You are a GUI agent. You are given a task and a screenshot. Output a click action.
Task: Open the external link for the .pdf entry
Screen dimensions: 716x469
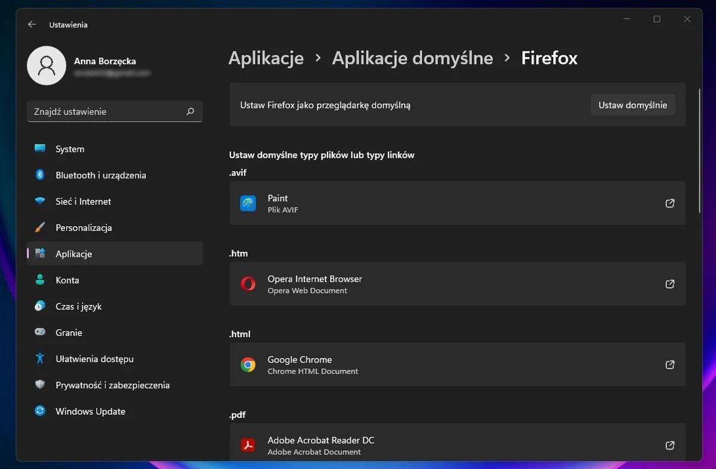[x=669, y=445]
